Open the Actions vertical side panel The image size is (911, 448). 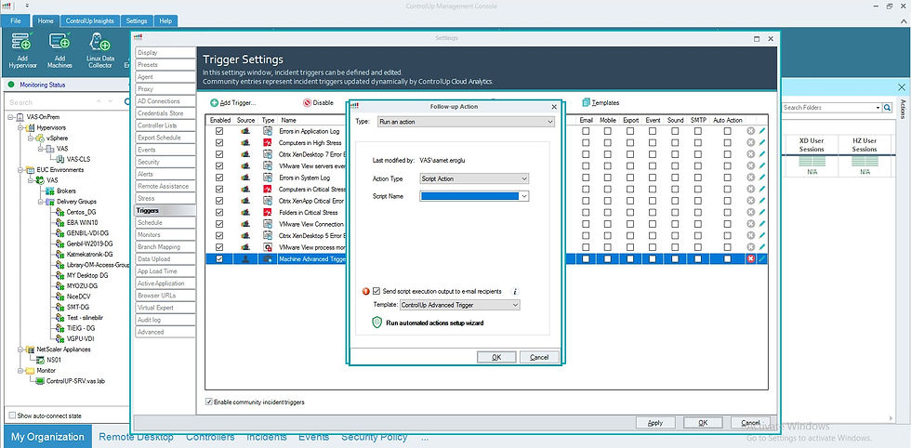pos(903,108)
